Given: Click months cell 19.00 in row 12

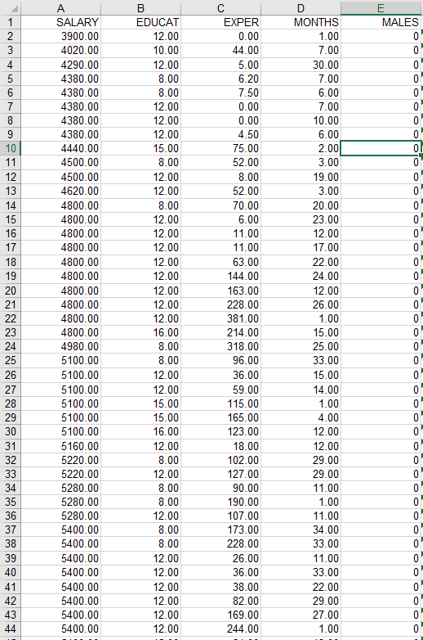Looking at the screenshot, I should tap(301, 177).
